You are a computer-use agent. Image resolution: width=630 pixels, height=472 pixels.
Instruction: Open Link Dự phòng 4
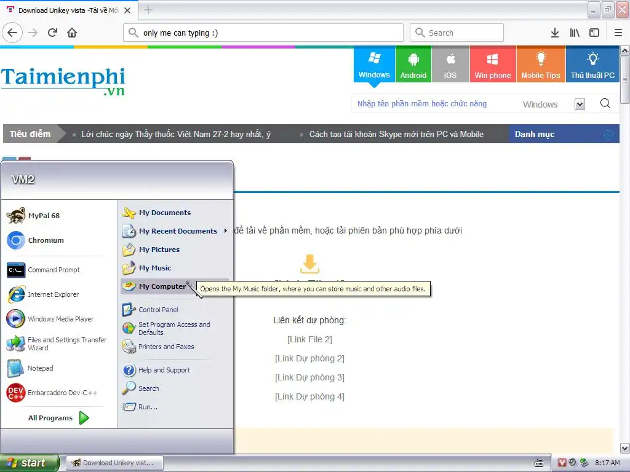pyautogui.click(x=309, y=396)
